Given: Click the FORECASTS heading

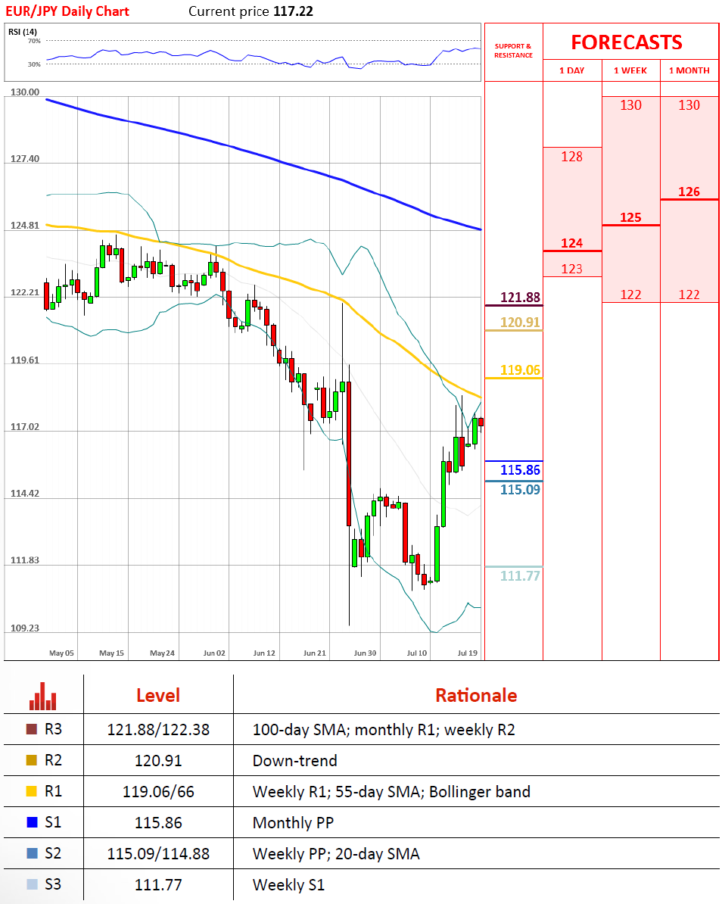Looking at the screenshot, I should tap(627, 42).
